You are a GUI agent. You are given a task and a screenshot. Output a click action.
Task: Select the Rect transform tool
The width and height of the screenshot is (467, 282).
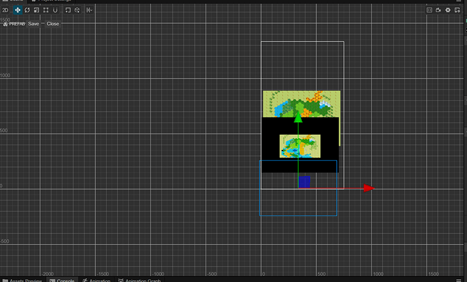[x=46, y=10]
